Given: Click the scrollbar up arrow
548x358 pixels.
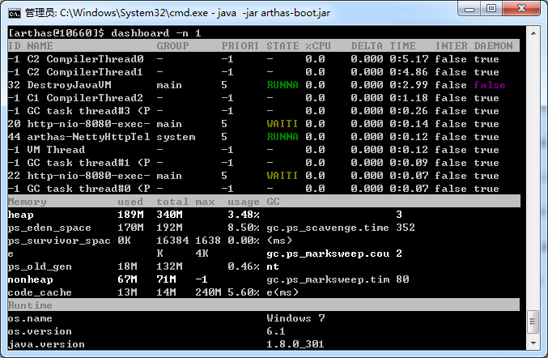Looking at the screenshot, I should tap(533, 32).
